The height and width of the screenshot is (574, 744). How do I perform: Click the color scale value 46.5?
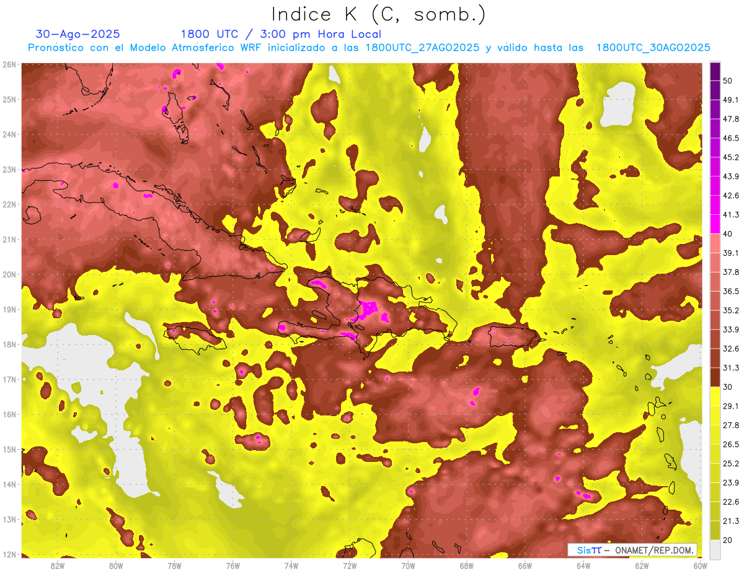pos(731,138)
